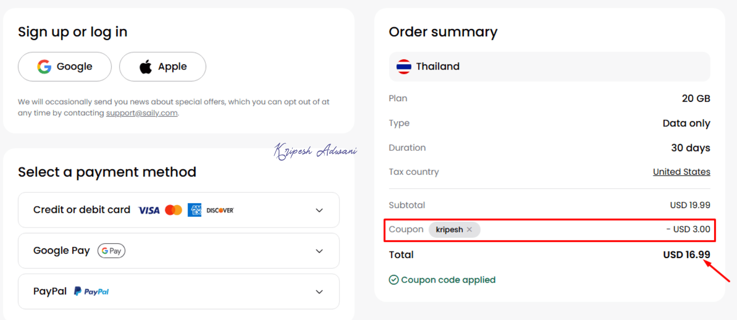Click the Mastercard logo
Viewport: 737px width, 320px height.
click(174, 210)
